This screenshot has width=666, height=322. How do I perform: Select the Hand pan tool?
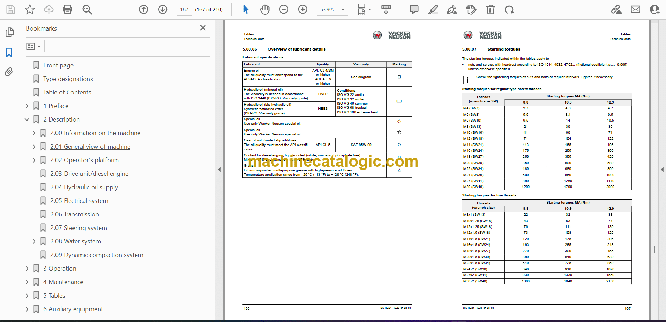tap(265, 9)
